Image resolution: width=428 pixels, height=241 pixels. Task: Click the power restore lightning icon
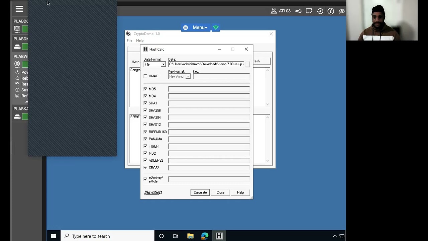point(320,11)
